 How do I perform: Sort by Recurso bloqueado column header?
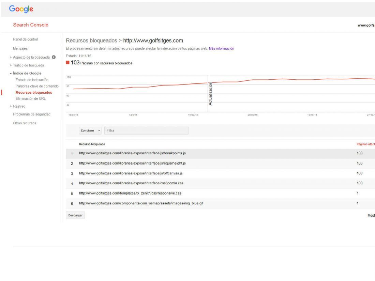(x=92, y=144)
